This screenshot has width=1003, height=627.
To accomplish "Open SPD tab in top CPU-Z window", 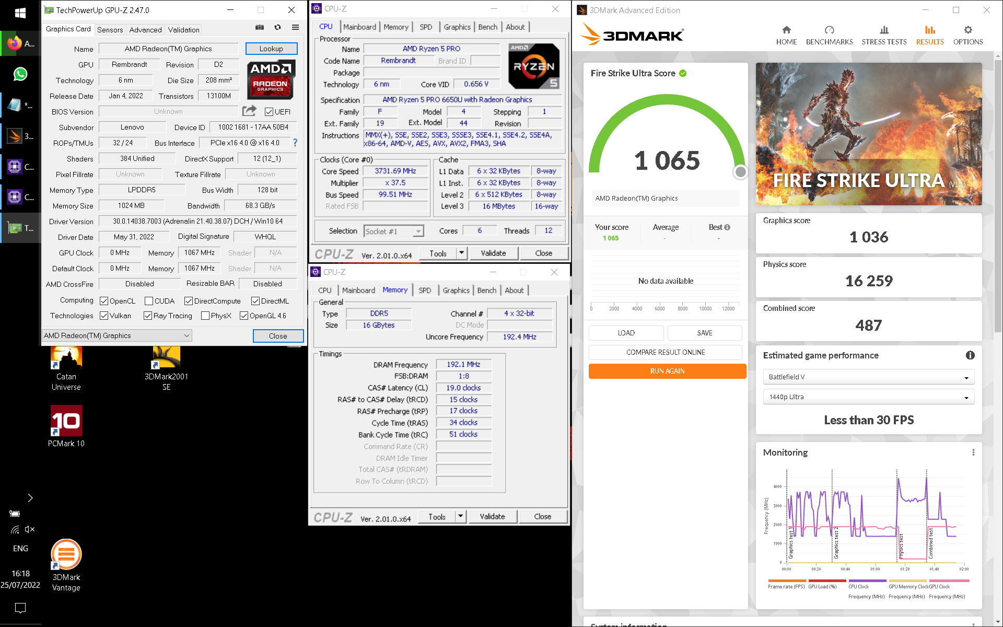I will coord(426,27).
